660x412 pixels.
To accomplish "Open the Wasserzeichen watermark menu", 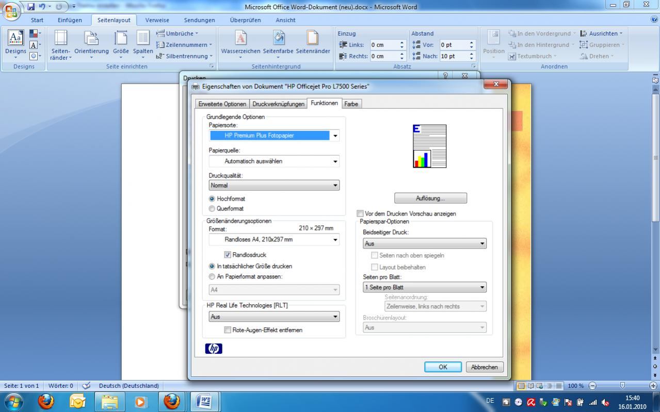I will point(240,44).
